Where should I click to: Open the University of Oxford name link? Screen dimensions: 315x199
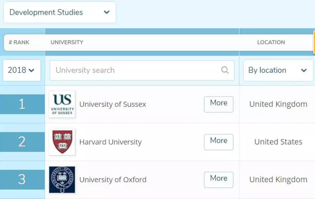(113, 180)
